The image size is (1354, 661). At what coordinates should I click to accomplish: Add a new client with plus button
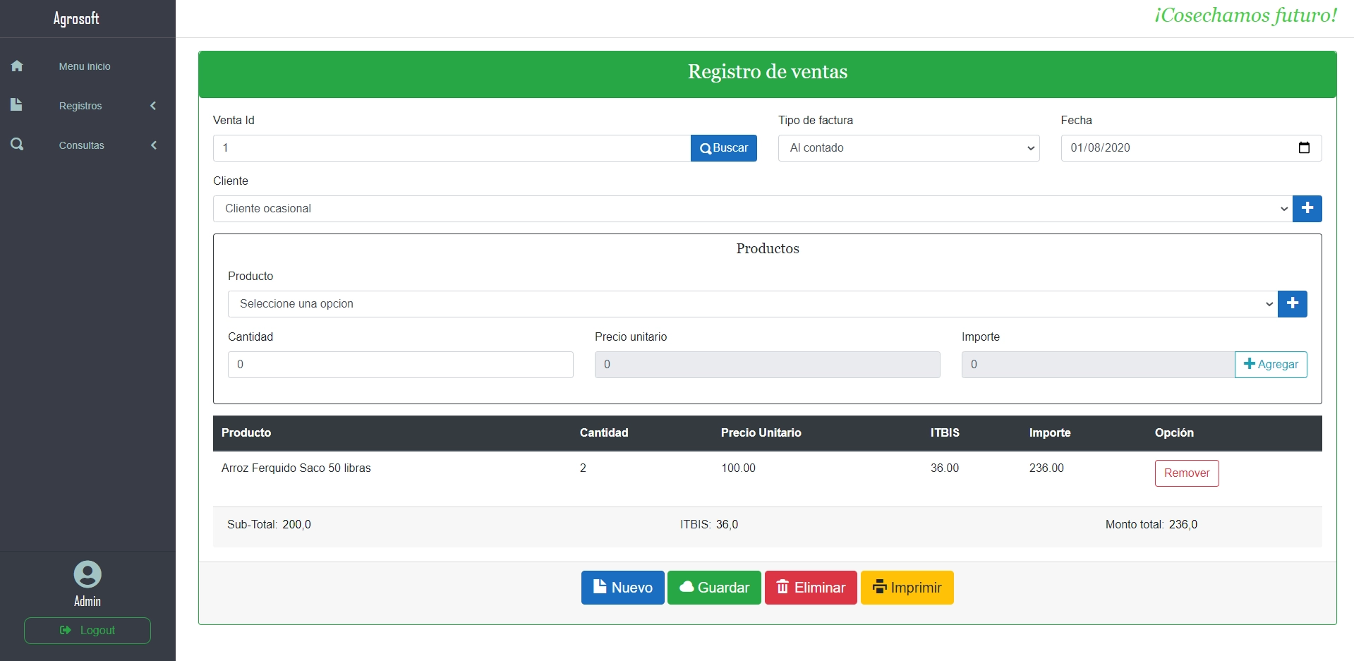click(x=1307, y=209)
